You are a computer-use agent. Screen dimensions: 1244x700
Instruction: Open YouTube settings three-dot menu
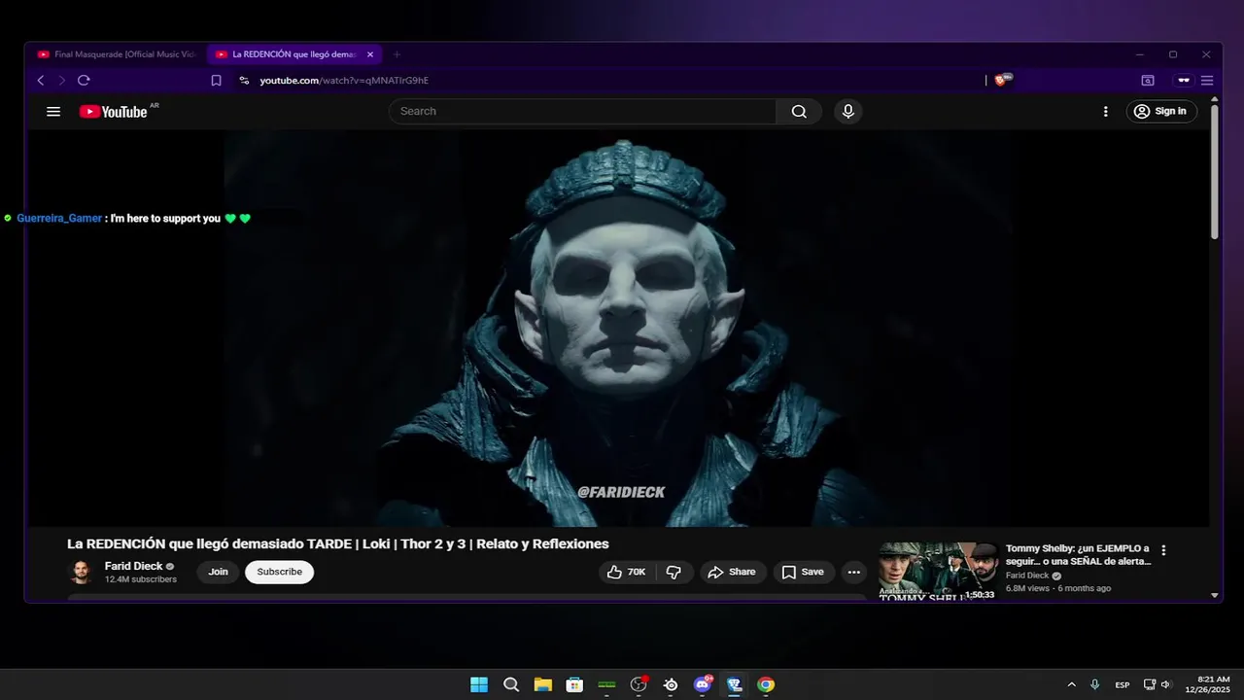click(1105, 112)
